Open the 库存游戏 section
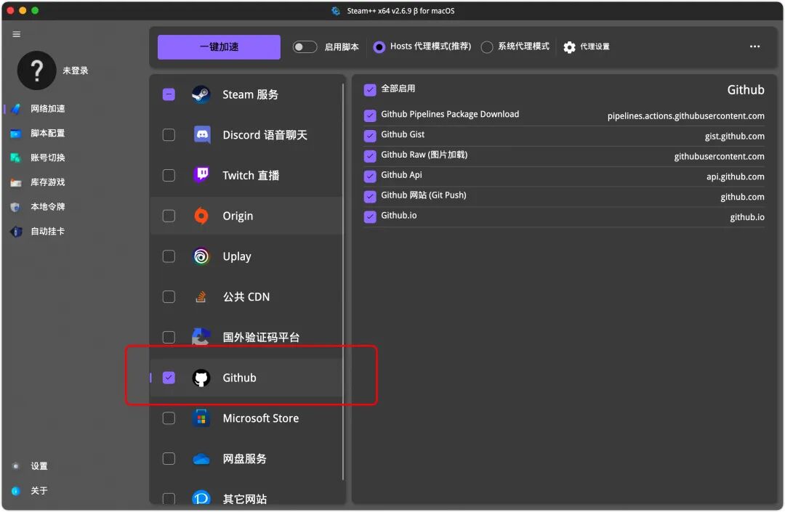 pyautogui.click(x=47, y=182)
